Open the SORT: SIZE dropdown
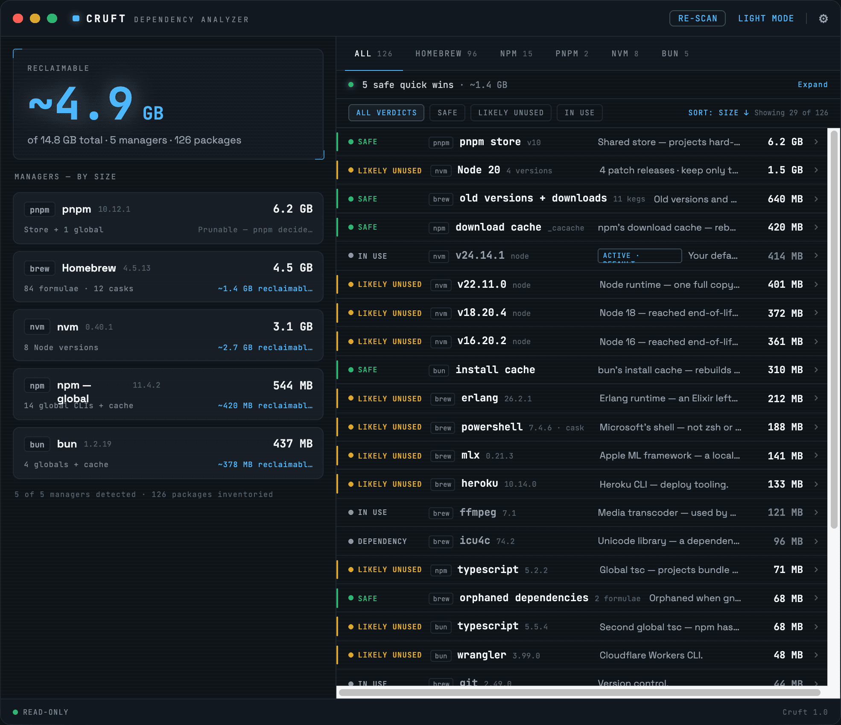Image resolution: width=841 pixels, height=725 pixels. [718, 113]
